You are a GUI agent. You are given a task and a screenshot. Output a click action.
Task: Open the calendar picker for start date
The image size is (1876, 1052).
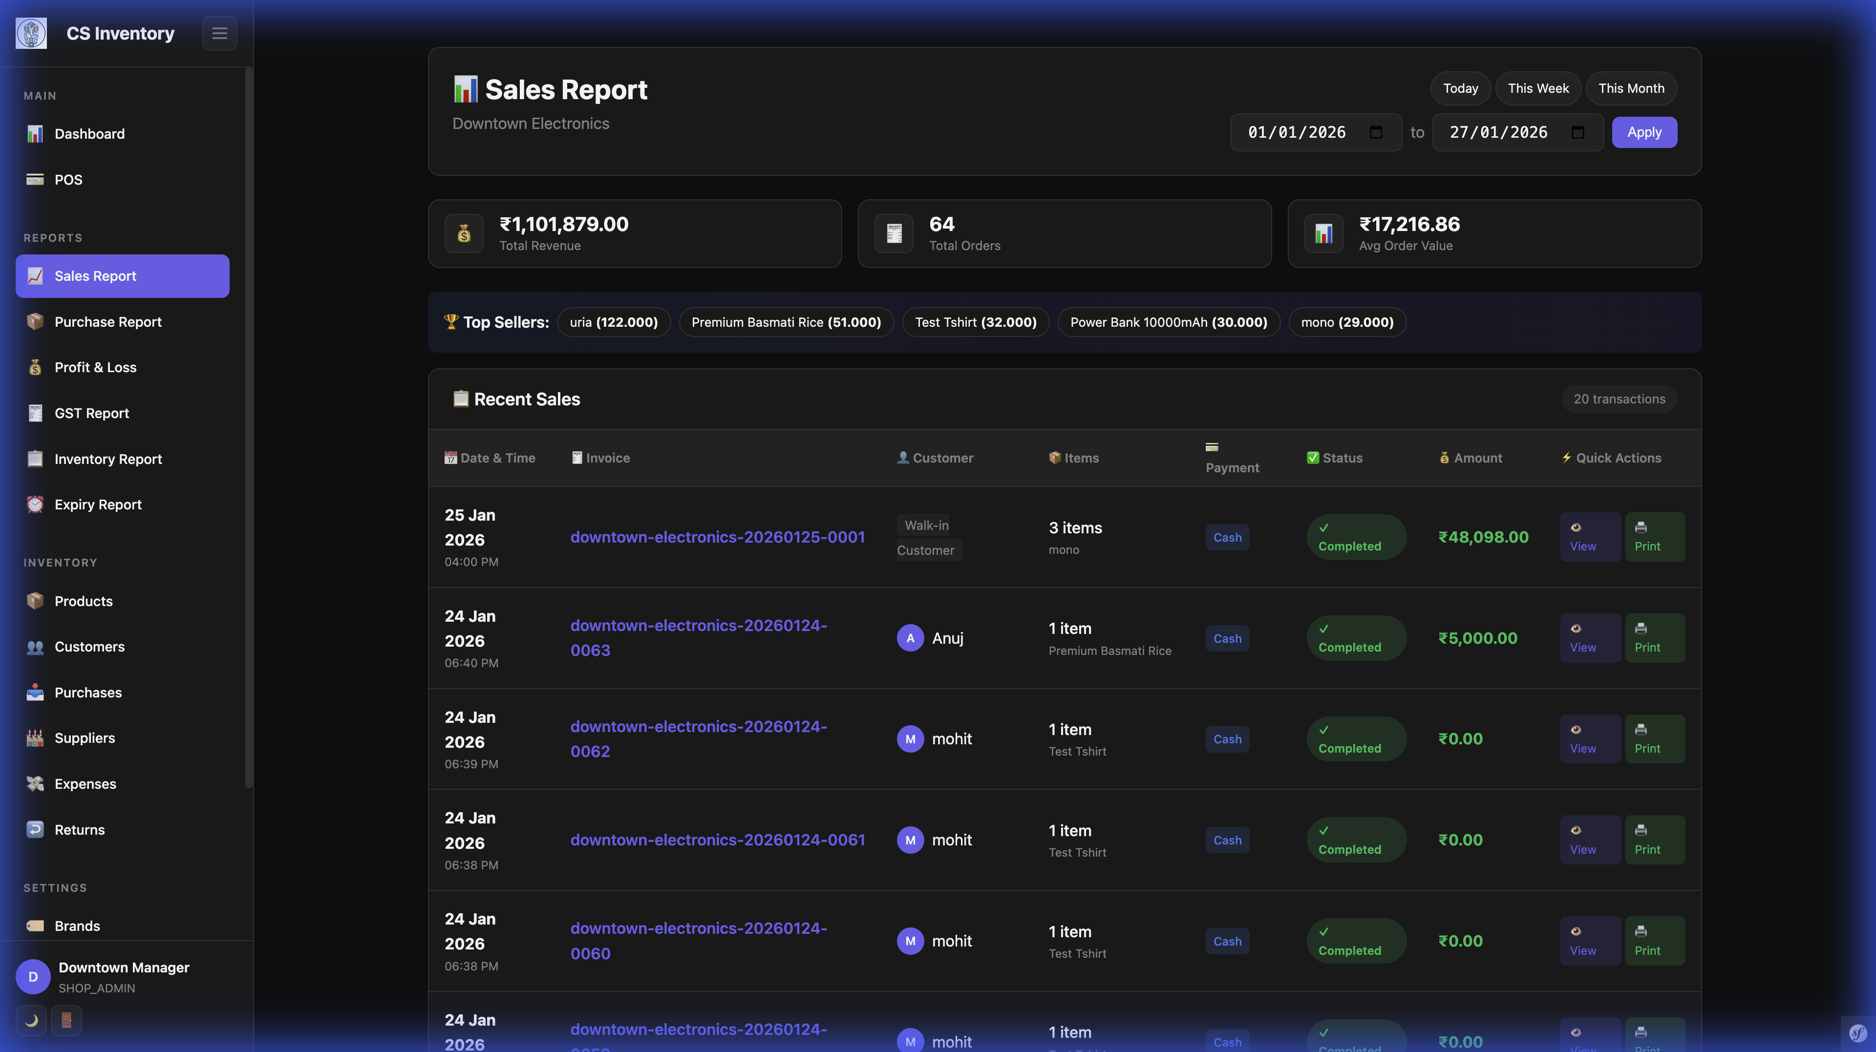click(1376, 132)
